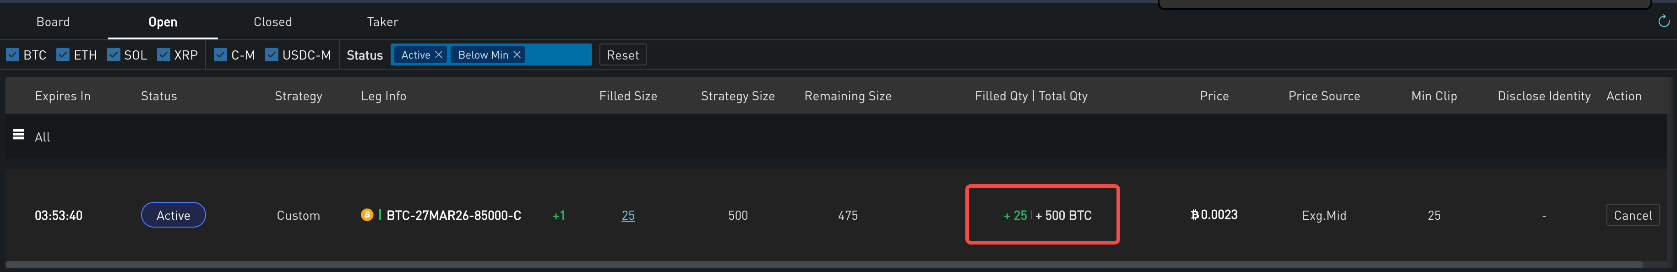1677x272 pixels.
Task: Click the horizontal scrollbar at the bottom
Action: click(x=823, y=266)
